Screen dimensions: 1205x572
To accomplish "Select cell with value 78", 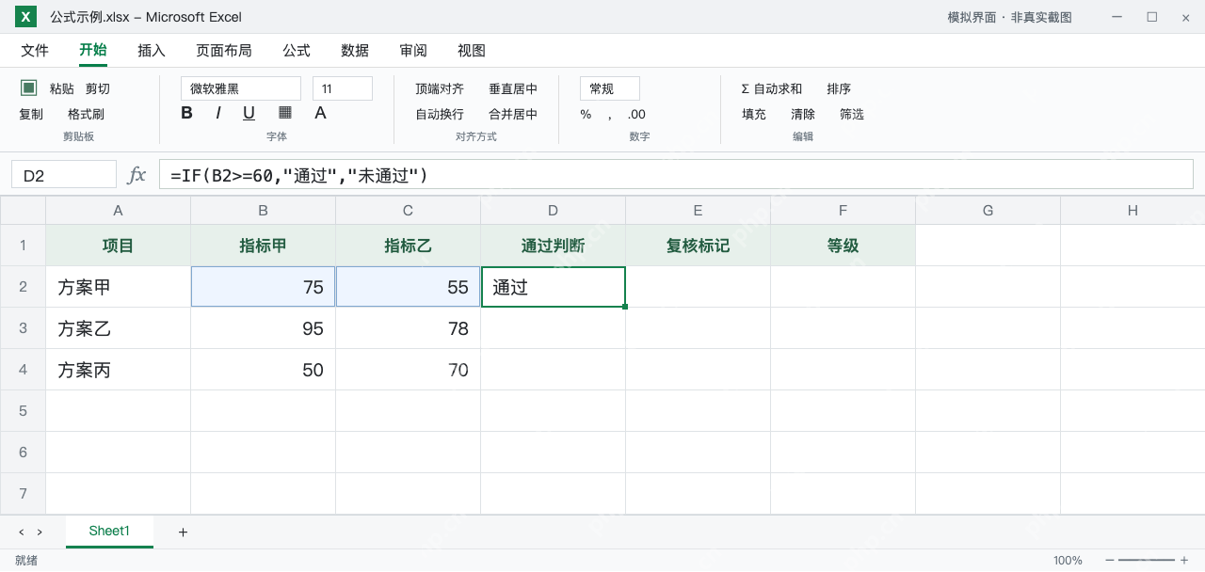I will click(x=409, y=328).
